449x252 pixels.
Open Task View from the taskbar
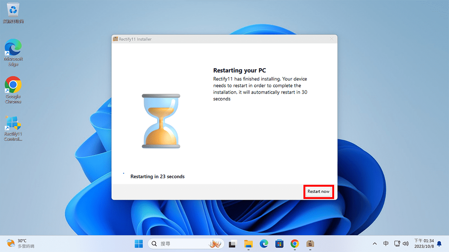233,244
